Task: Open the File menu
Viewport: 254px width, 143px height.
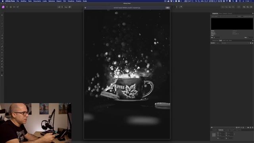Action: [x=17, y=1]
